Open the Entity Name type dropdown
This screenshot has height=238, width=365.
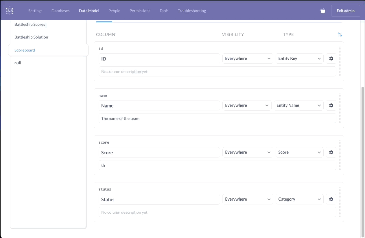(x=298, y=105)
